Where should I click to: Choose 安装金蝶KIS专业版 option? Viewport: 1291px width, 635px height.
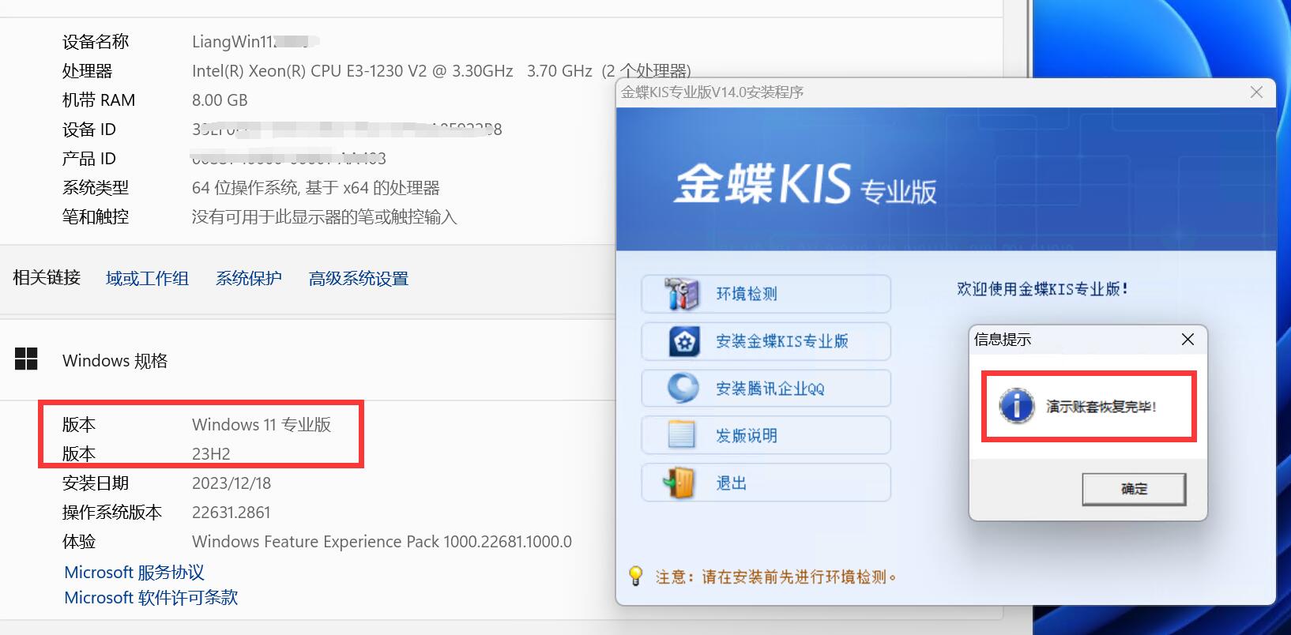tap(766, 341)
